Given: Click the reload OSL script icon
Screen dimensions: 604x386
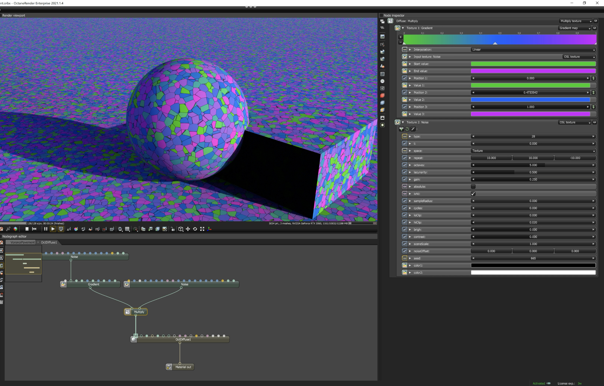Looking at the screenshot, I should pyautogui.click(x=407, y=129).
